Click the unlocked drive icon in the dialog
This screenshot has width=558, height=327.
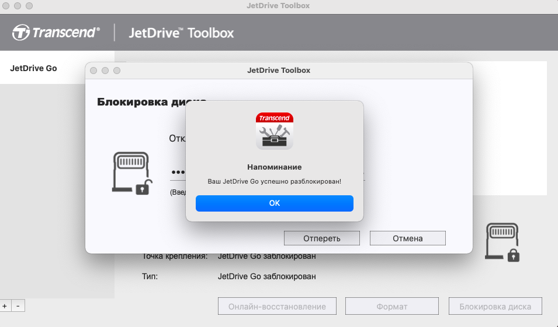(132, 173)
